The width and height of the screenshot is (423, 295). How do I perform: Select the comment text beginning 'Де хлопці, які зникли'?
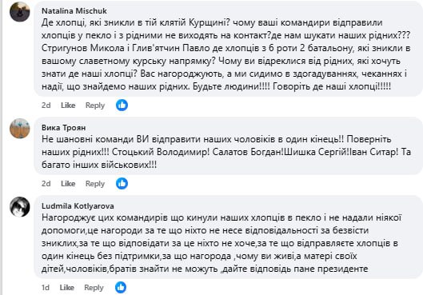pyautogui.click(x=226, y=54)
